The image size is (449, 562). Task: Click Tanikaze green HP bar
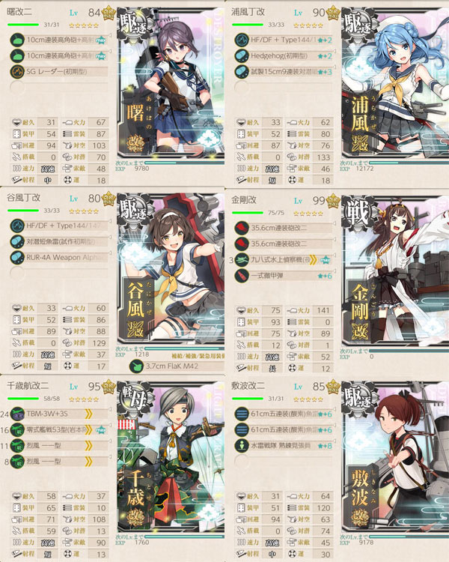click(x=23, y=211)
